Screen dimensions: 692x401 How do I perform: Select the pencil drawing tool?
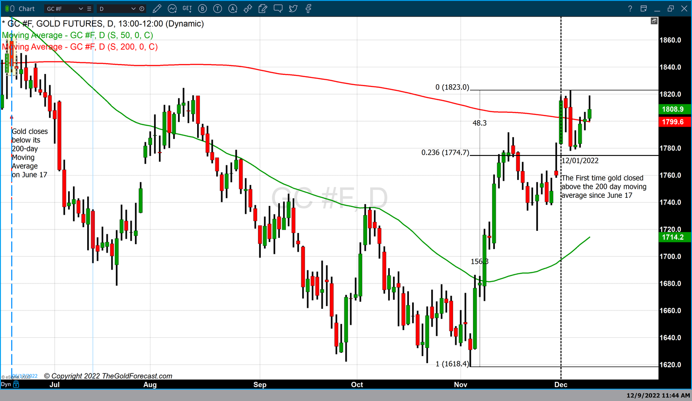point(157,8)
